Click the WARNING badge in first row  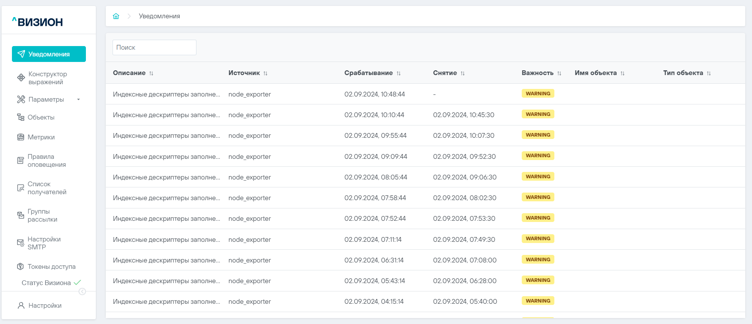coord(538,94)
